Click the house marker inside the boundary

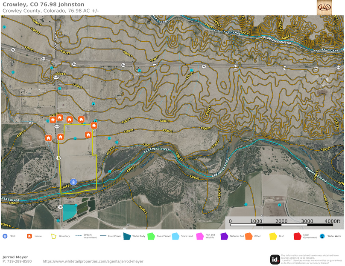(88, 134)
